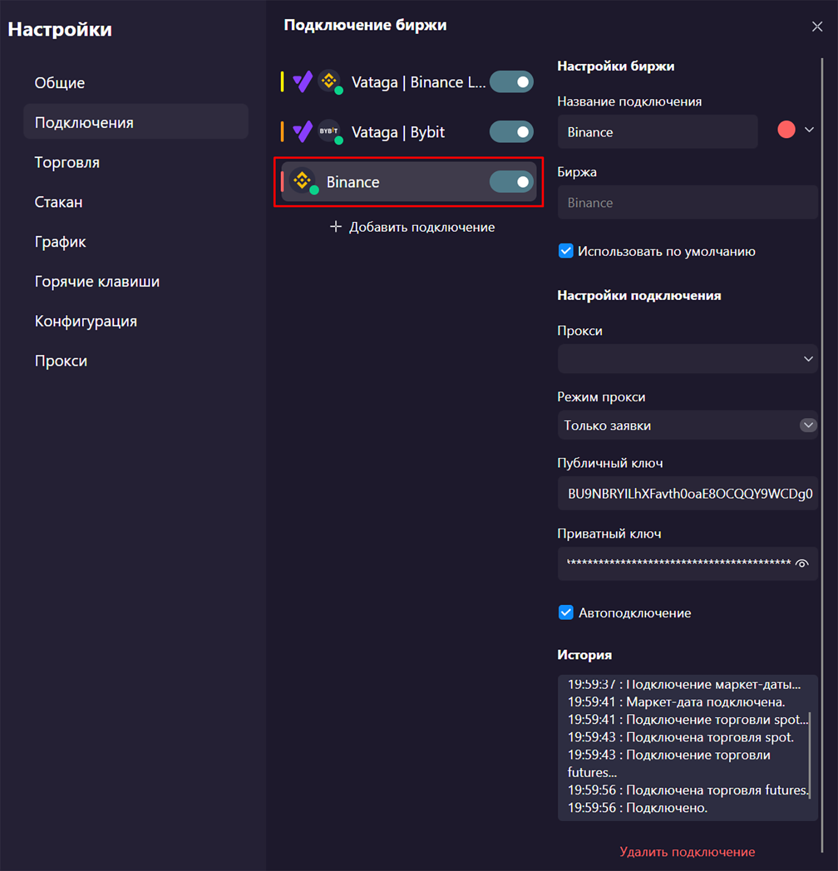Click the history log scrollbar
The width and height of the screenshot is (838, 871).
[810, 755]
